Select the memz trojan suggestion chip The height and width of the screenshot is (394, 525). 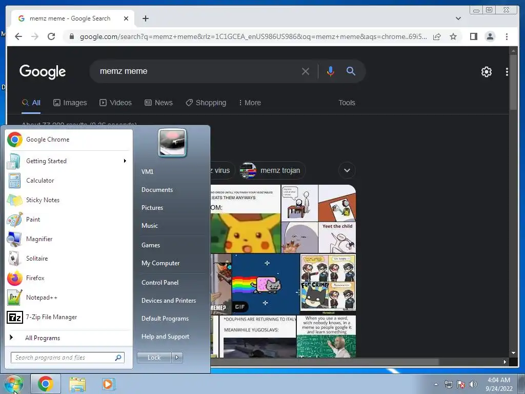[272, 170]
